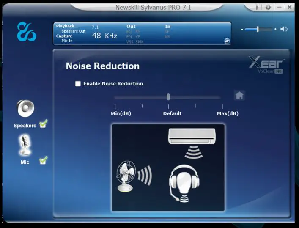Click the Newskill logo
Viewport: 299px width, 228px height.
[x=27, y=31]
